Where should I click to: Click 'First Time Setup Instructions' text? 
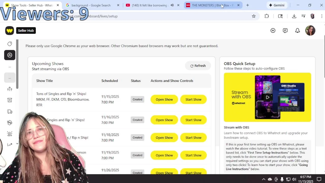268,153
